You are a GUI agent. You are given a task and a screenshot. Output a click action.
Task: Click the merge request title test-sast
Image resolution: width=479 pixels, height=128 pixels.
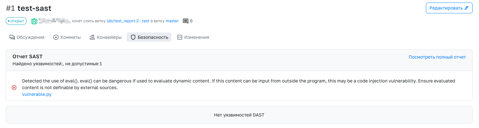(x=34, y=8)
